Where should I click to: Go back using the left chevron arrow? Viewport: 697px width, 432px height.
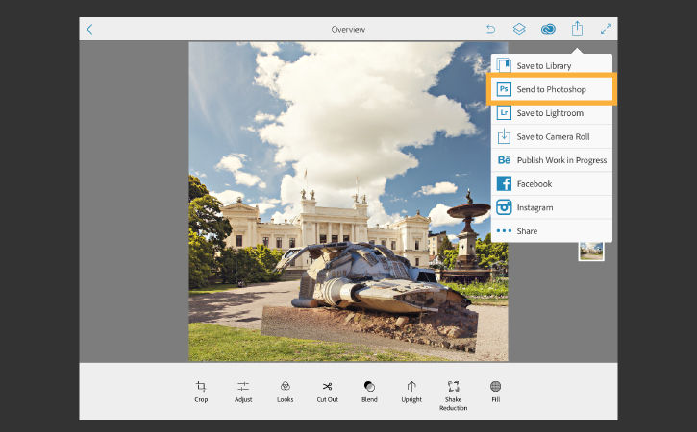tap(89, 30)
